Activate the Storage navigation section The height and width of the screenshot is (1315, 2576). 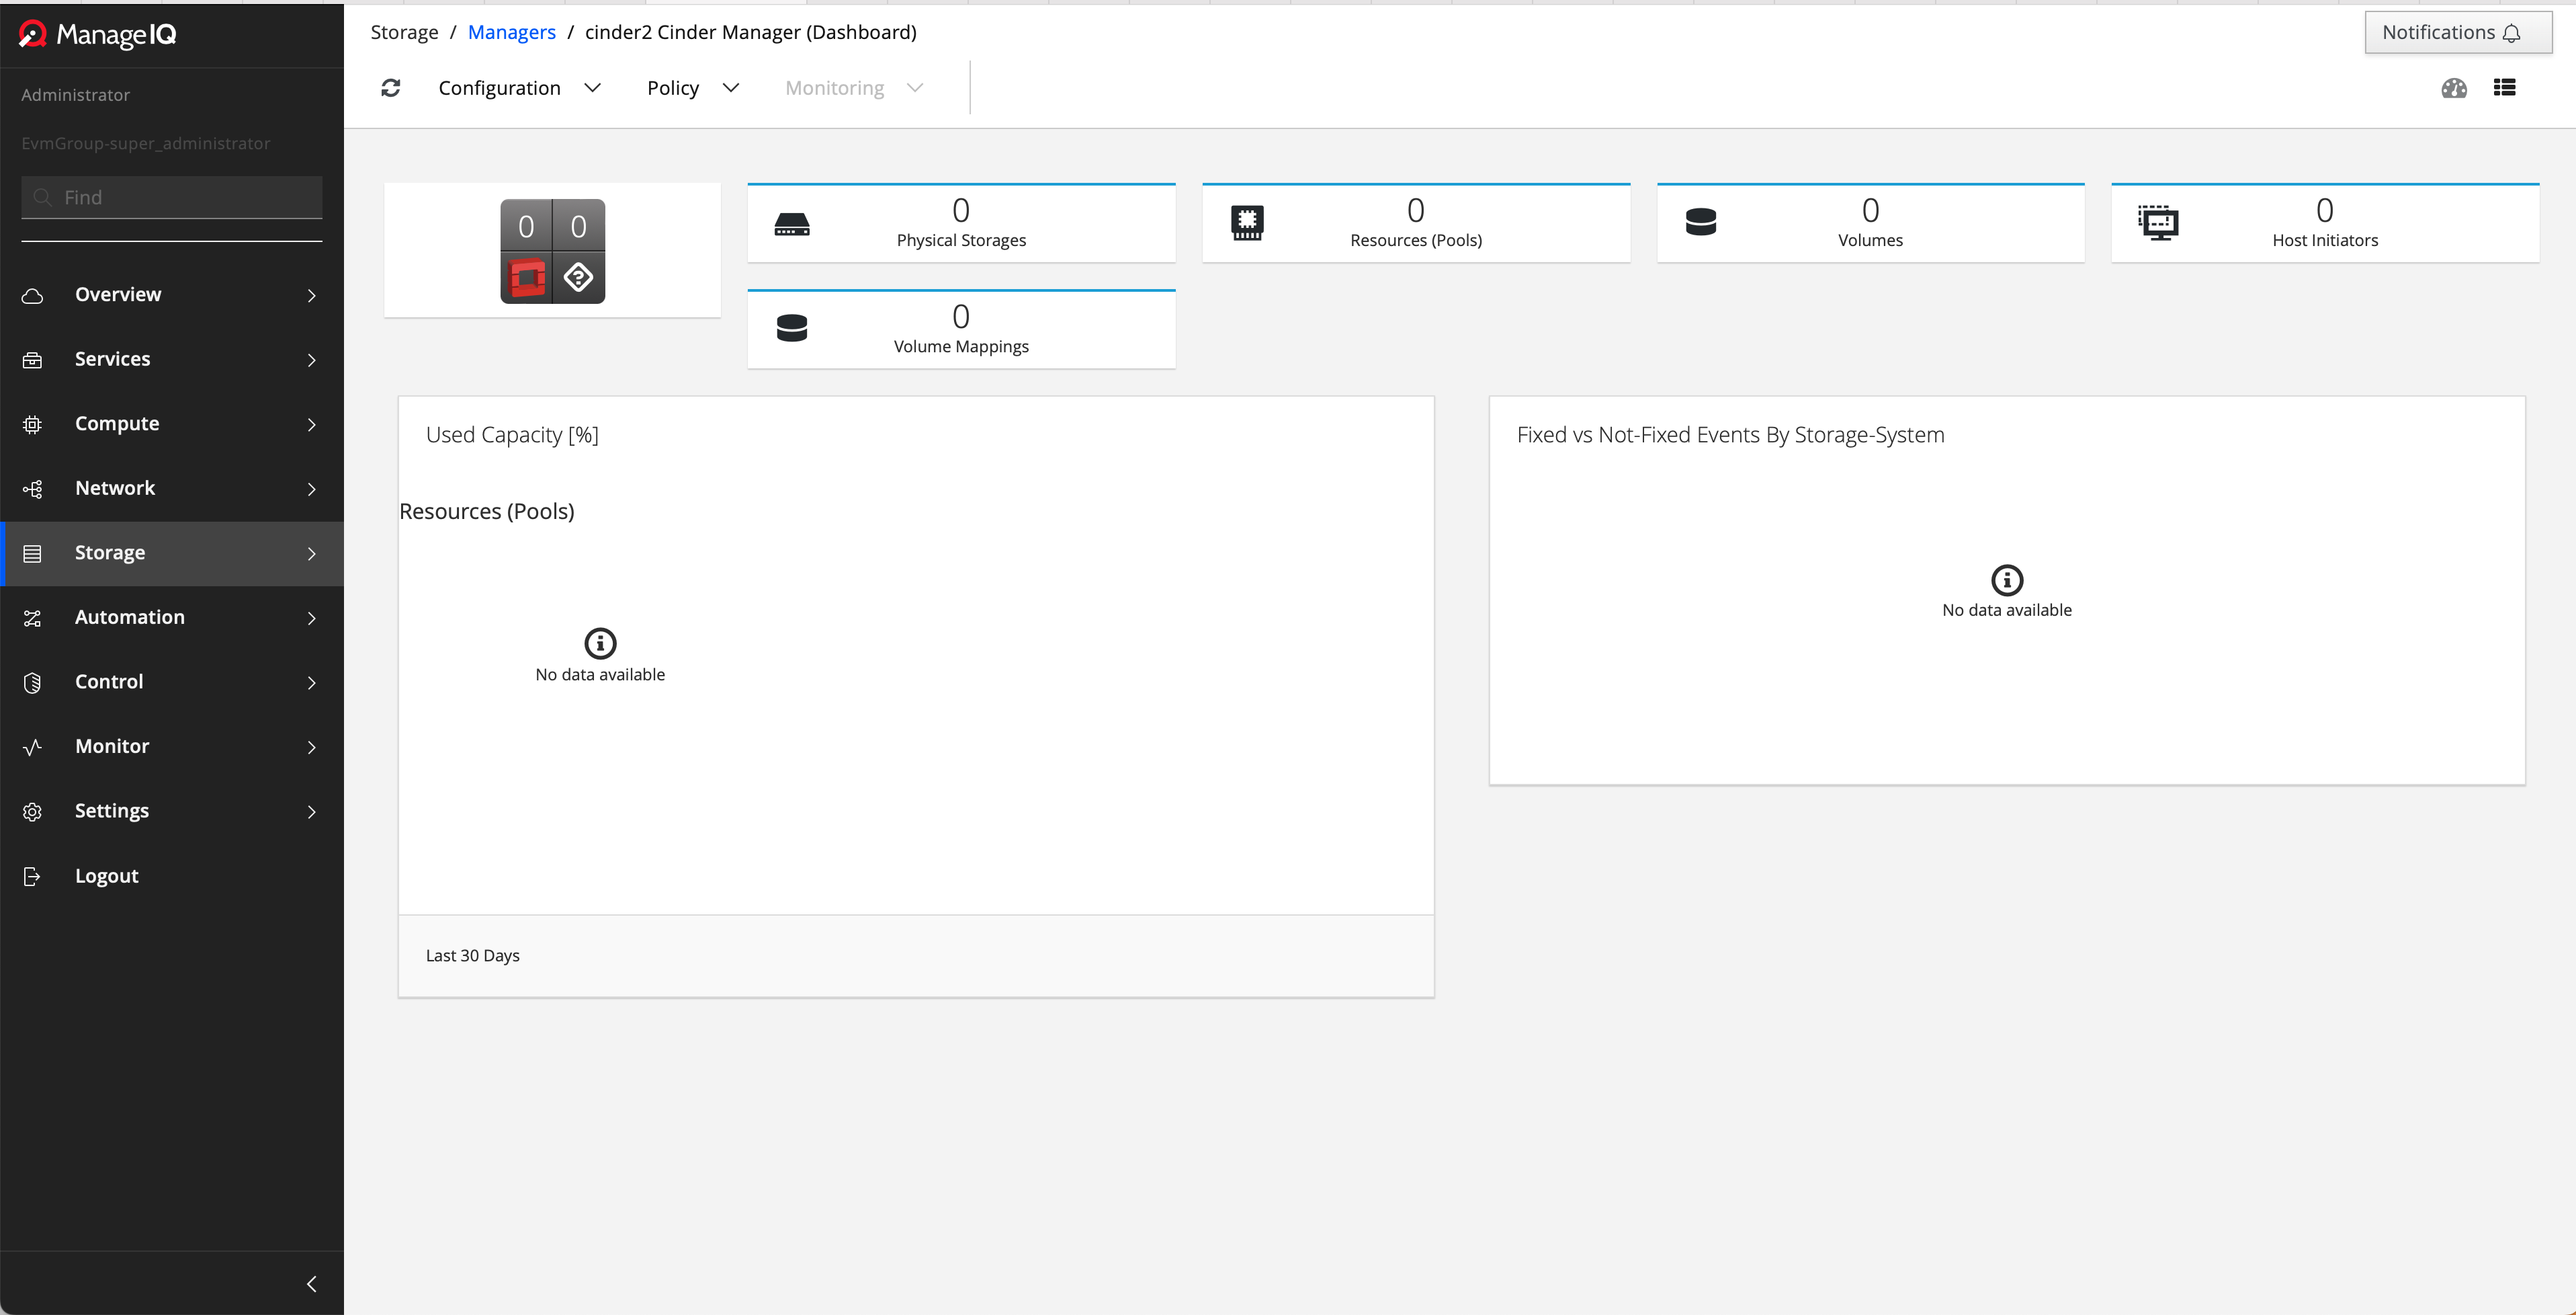click(110, 553)
